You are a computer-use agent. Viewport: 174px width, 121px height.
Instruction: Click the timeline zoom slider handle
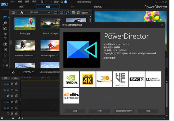pyautogui.click(x=13, y=118)
